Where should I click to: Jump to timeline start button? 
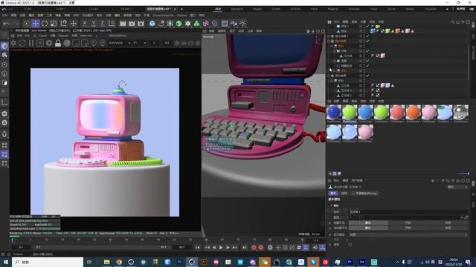[x=198, y=248]
